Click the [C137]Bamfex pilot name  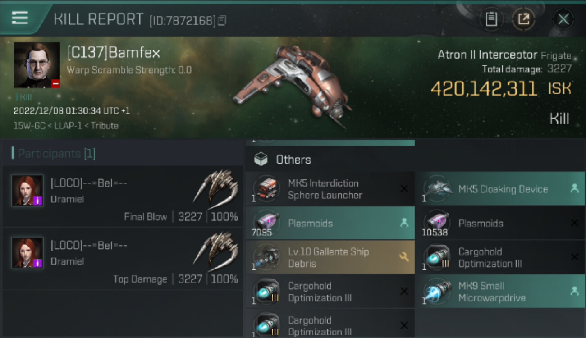click(x=114, y=53)
